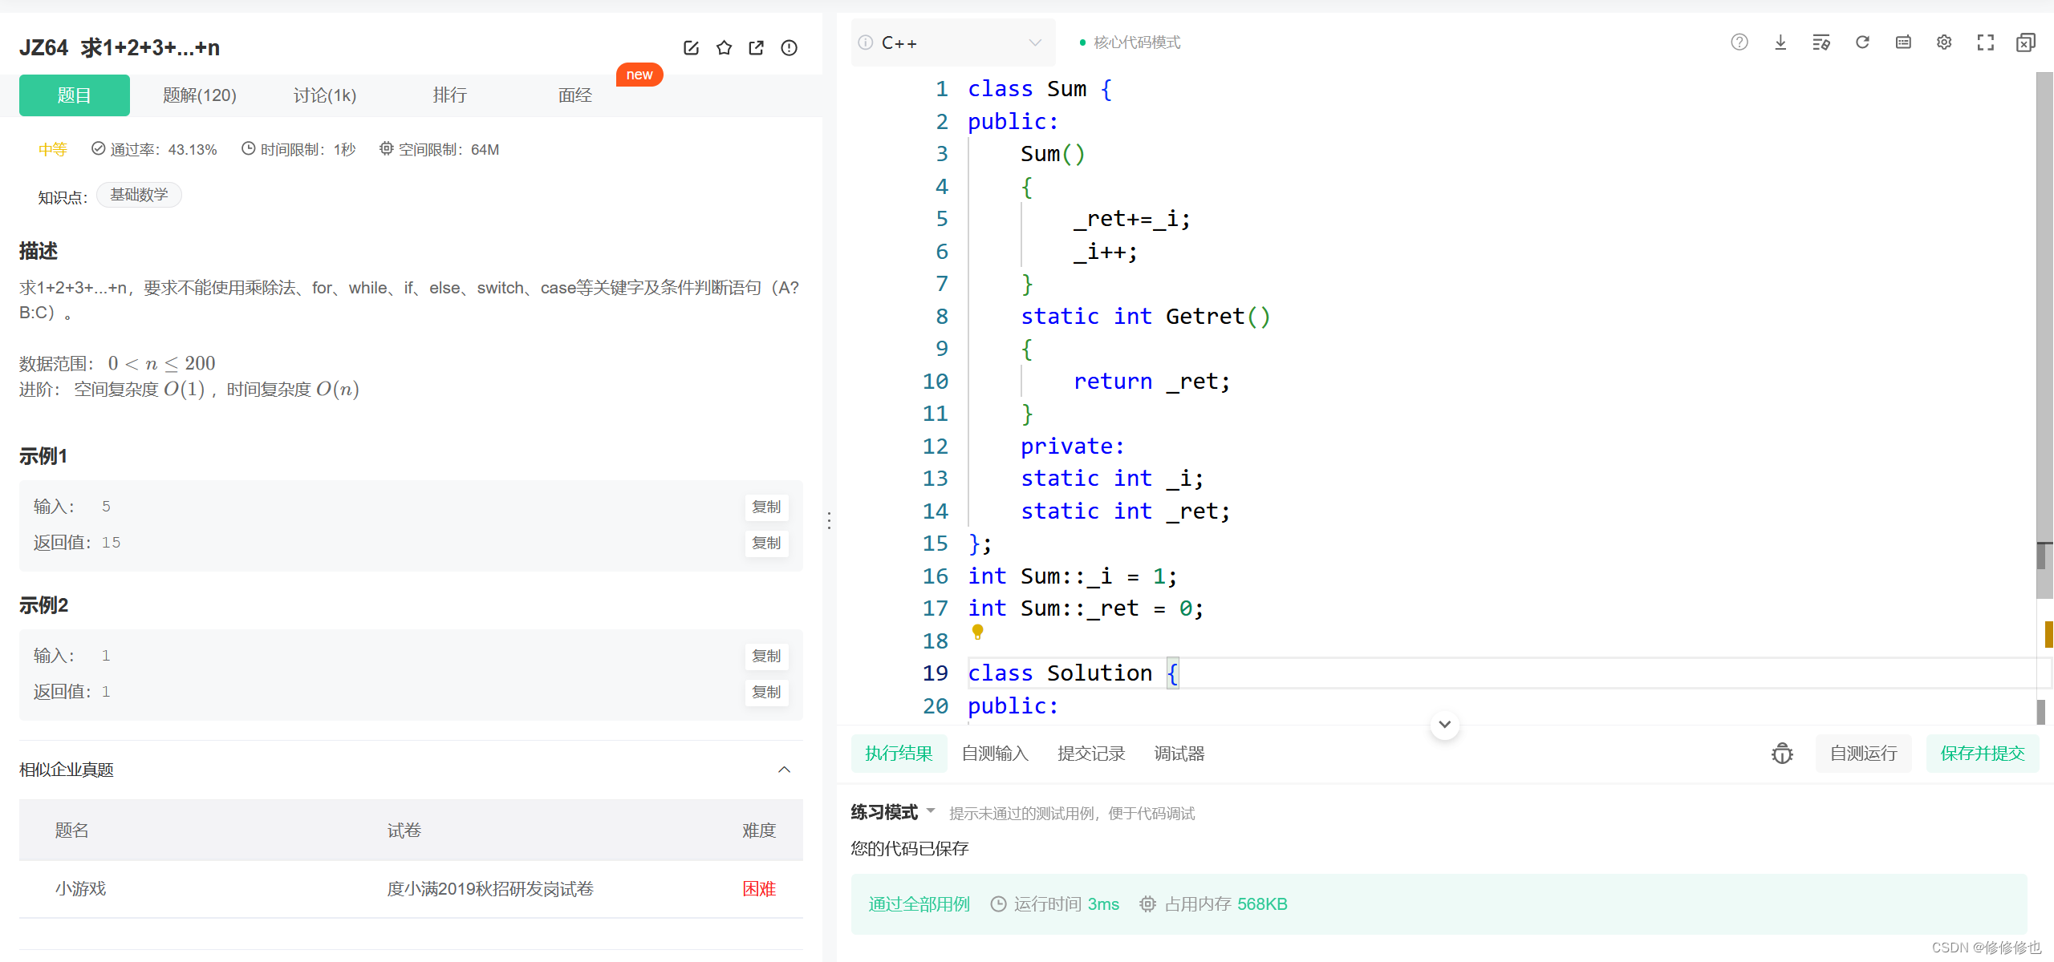Open editor settings gear icon
The height and width of the screenshot is (962, 2054).
click(x=1944, y=42)
